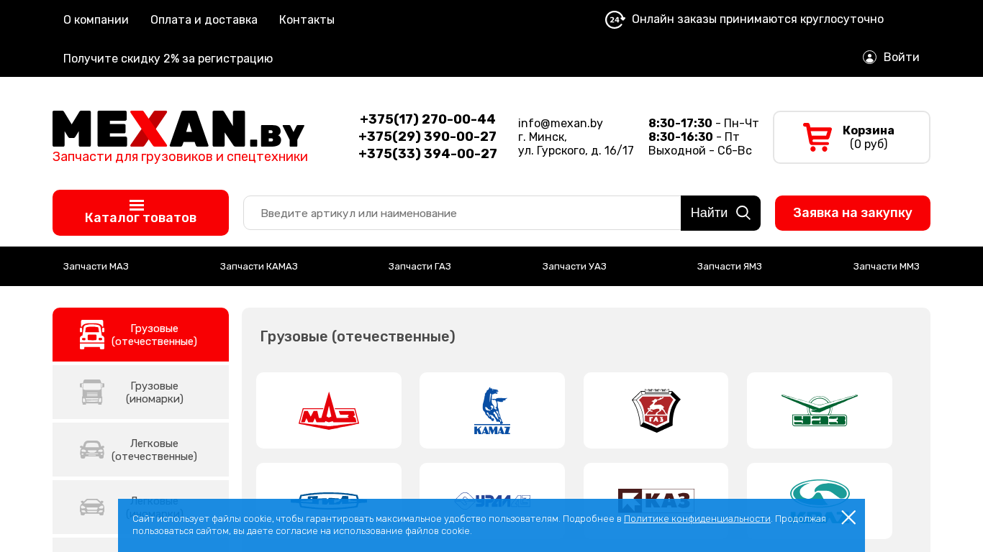Image resolution: width=983 pixels, height=552 pixels.
Task: Click the registration discount link
Action: coord(168,58)
